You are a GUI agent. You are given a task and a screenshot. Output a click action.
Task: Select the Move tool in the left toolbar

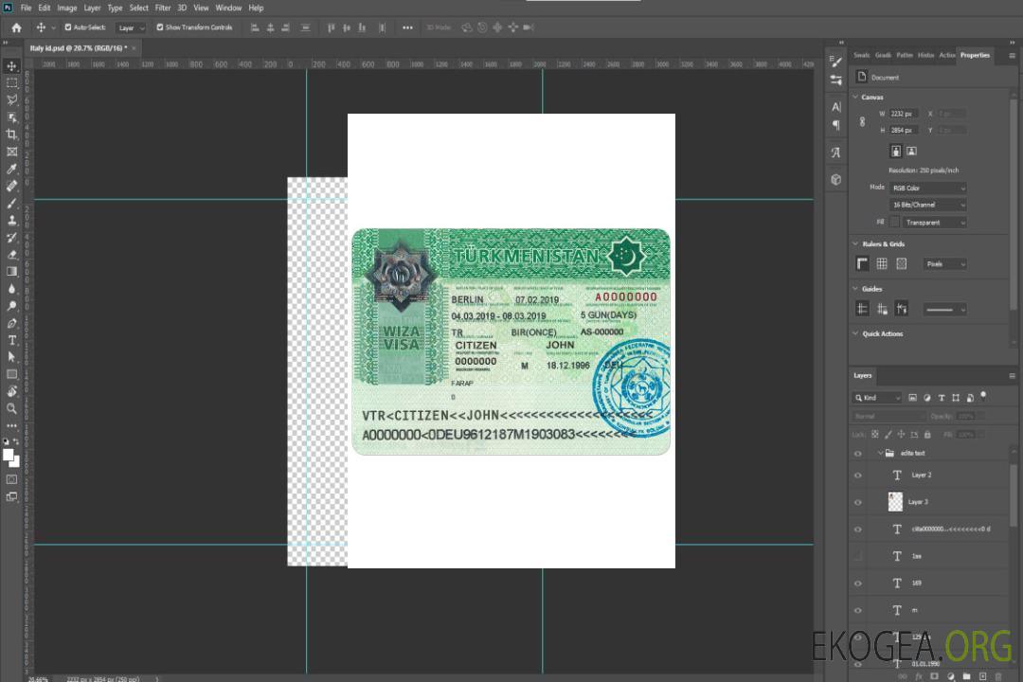[11, 66]
